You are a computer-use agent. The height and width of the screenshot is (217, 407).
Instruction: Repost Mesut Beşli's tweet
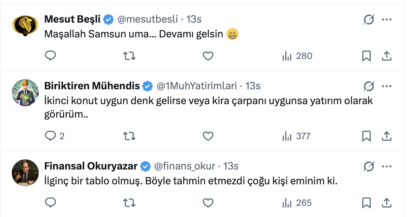129,56
